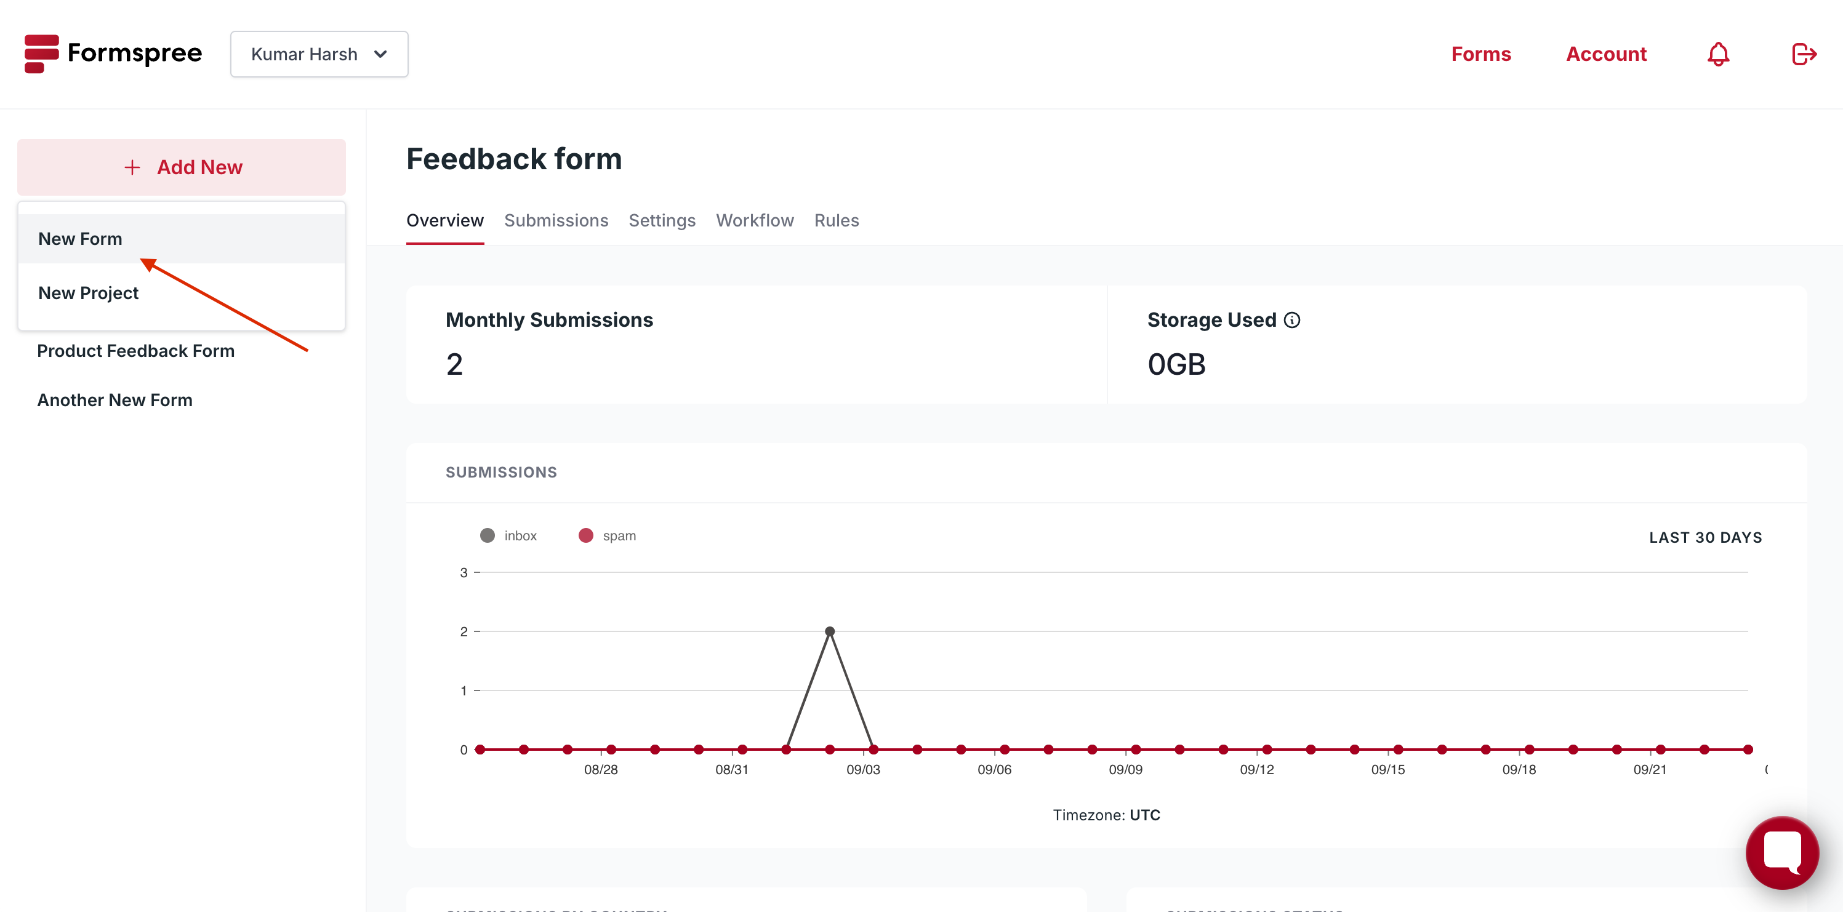
Task: Select the inbox legend dot on the chart
Action: coord(488,535)
